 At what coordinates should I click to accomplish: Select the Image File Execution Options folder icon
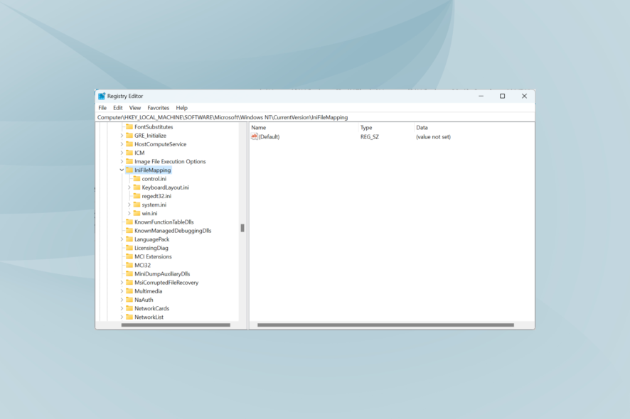(x=129, y=161)
